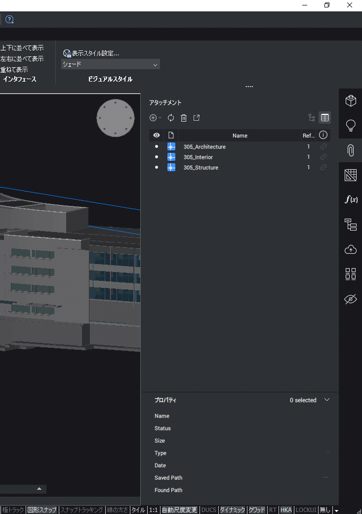Choose 左右に並べて表示 tiling option
The height and width of the screenshot is (514, 362).
(22, 59)
